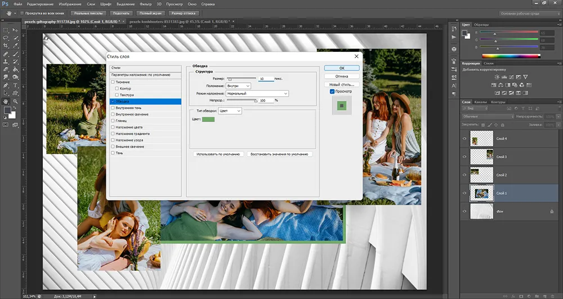This screenshot has height=299, width=563.
Task: Click the Новый стиль button
Action: [342, 84]
